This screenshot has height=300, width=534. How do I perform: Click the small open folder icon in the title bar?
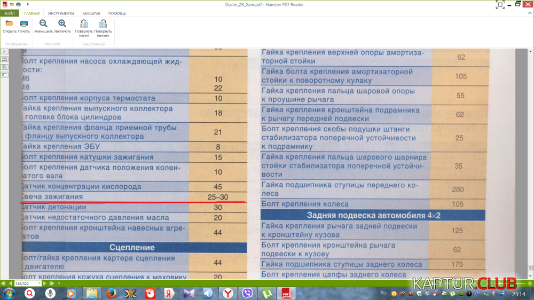(x=11, y=4)
